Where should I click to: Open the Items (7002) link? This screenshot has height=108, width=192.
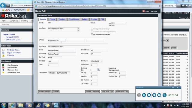pos(9,34)
